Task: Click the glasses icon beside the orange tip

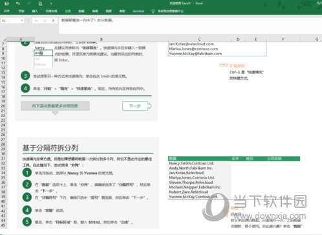Action: click(x=224, y=65)
